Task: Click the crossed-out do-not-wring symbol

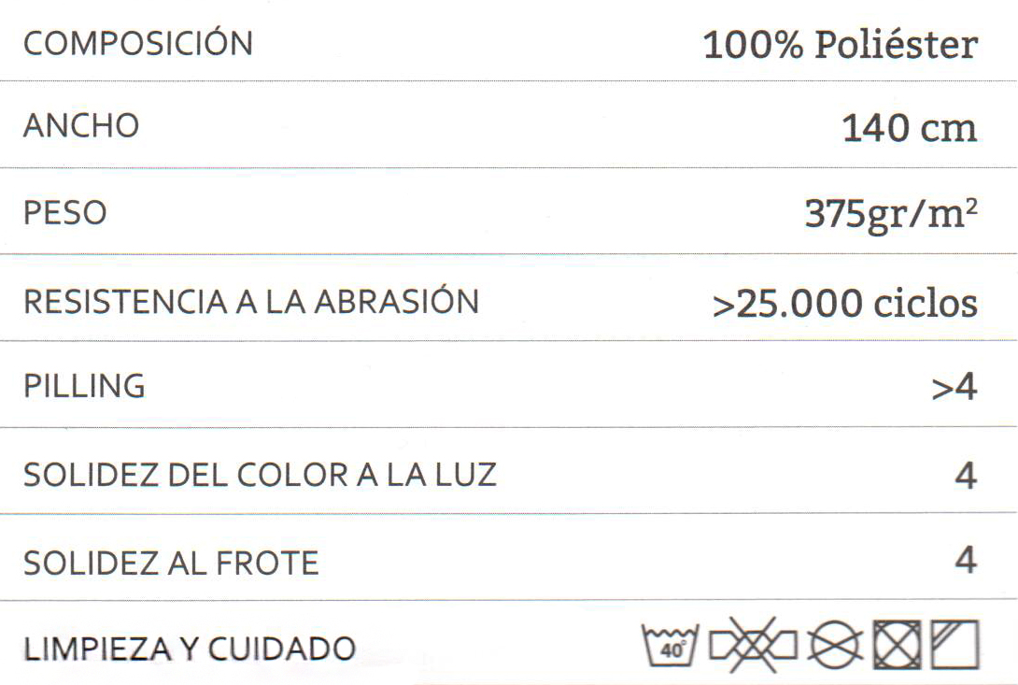Action: tap(754, 645)
